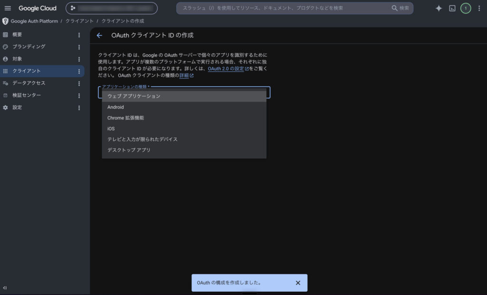Viewport: 487px width, 295px height.
Task: Open more options for クライアント
Action: (x=79, y=71)
